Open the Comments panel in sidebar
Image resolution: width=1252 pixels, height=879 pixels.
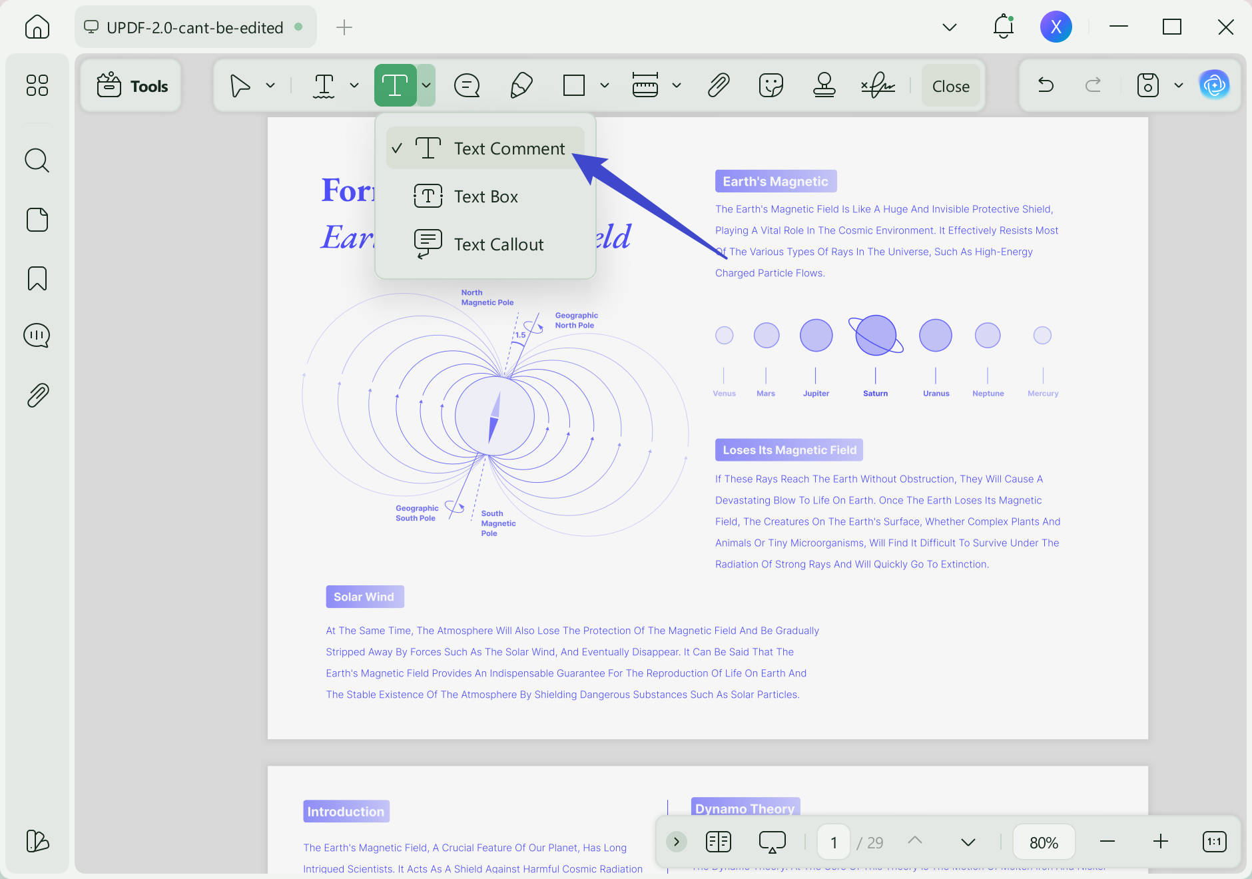click(37, 336)
